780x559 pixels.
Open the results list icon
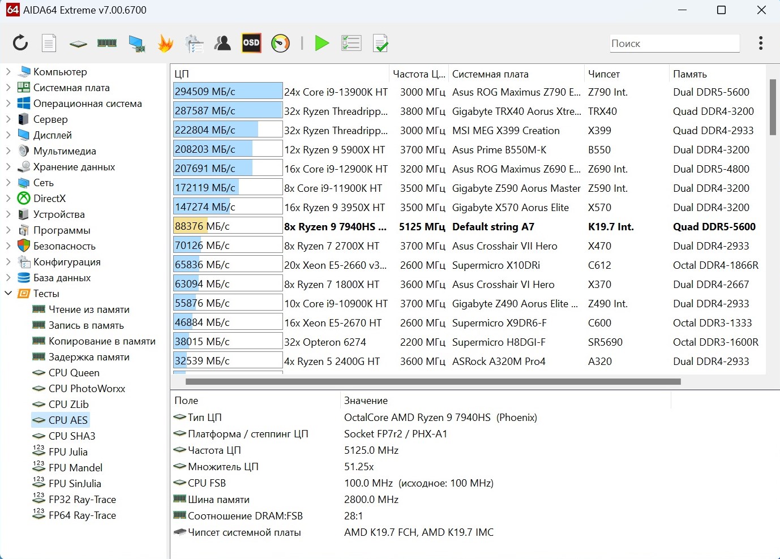pos(352,43)
